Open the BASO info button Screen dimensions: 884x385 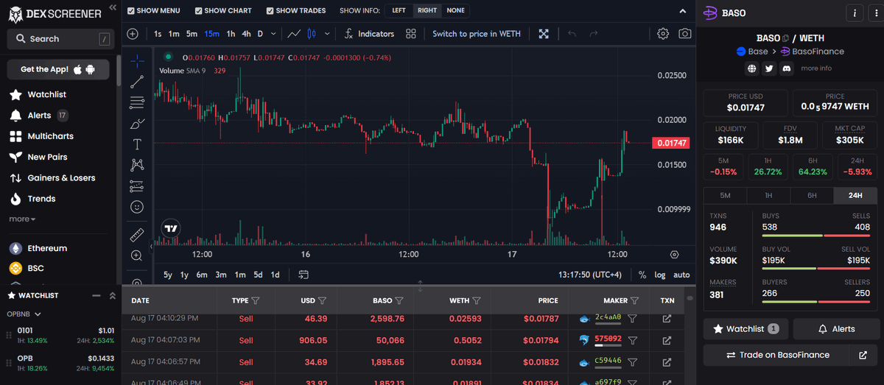tap(855, 13)
